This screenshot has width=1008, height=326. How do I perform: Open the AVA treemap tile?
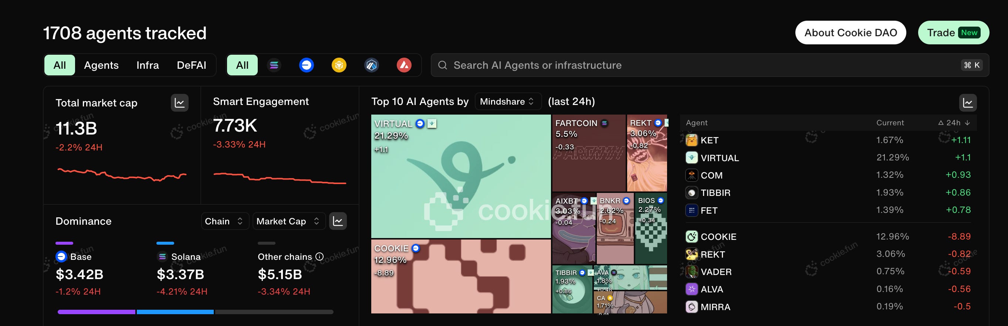click(x=630, y=278)
